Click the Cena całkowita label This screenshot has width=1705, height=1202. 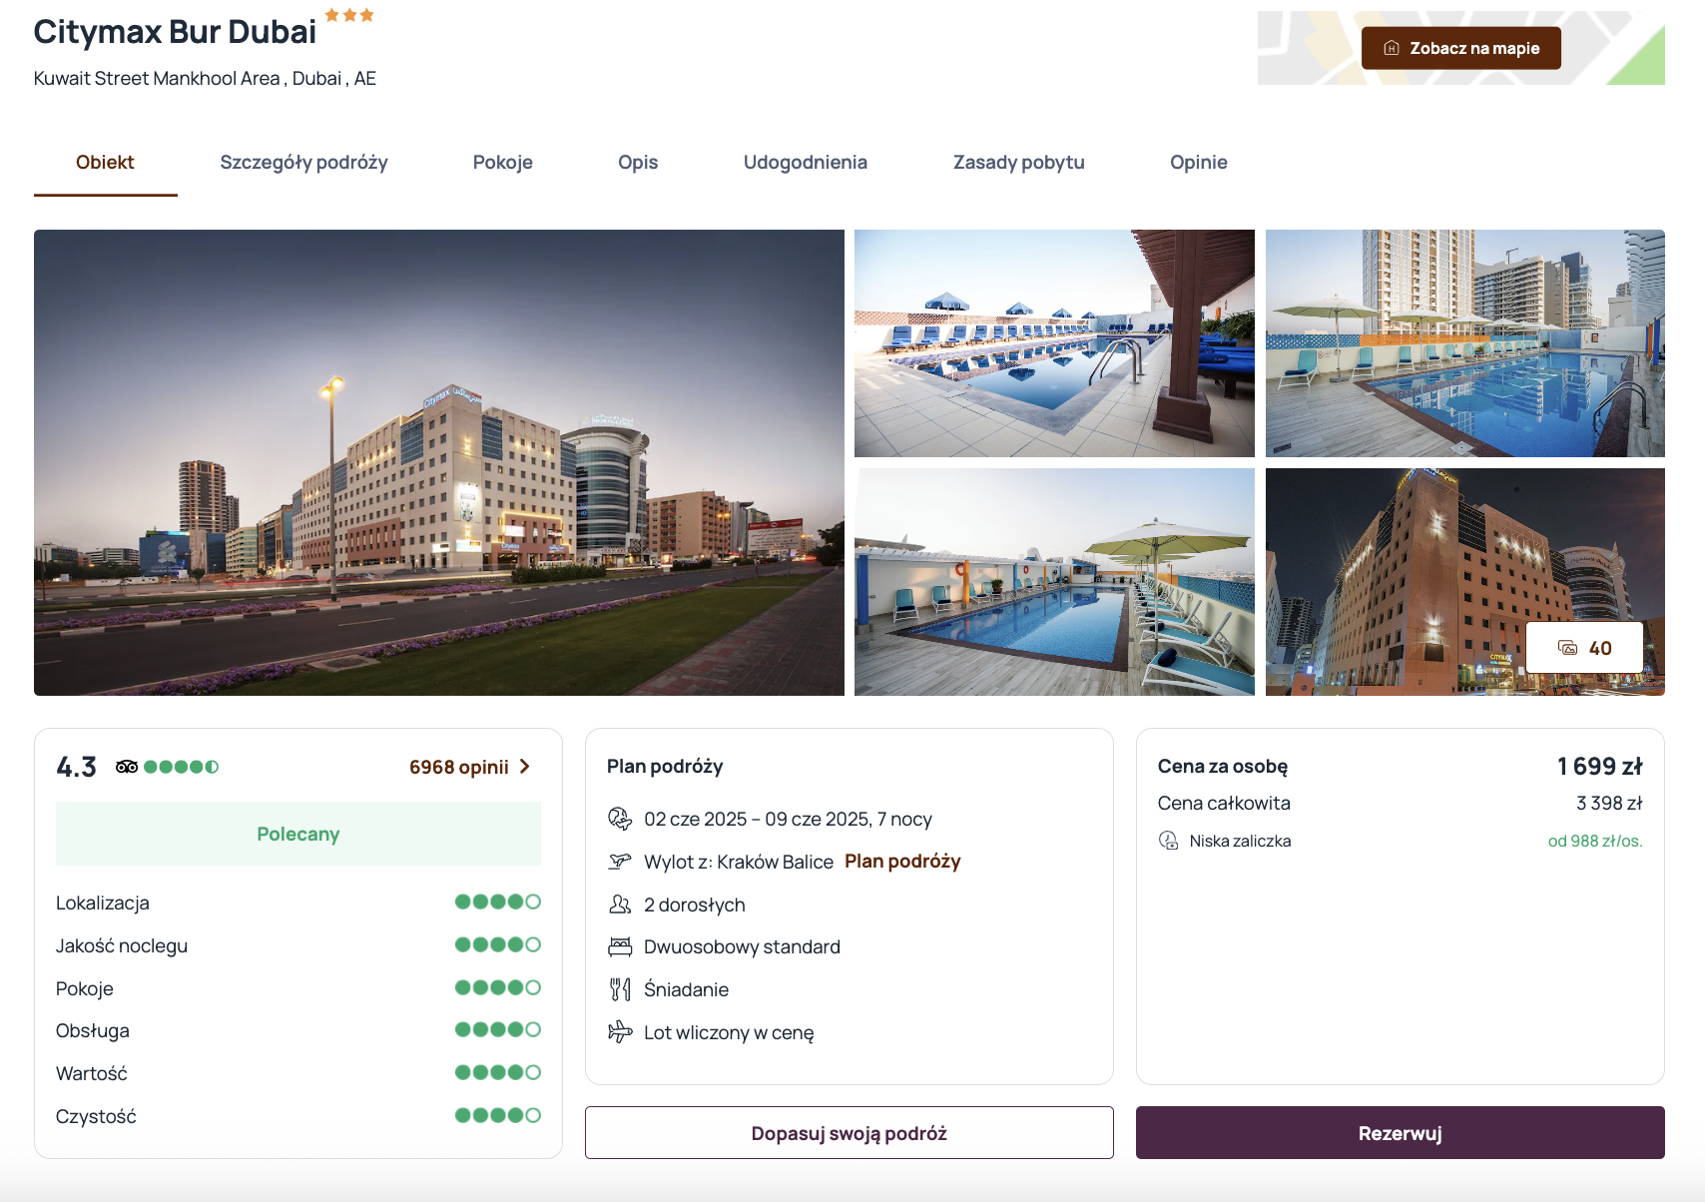tap(1224, 804)
